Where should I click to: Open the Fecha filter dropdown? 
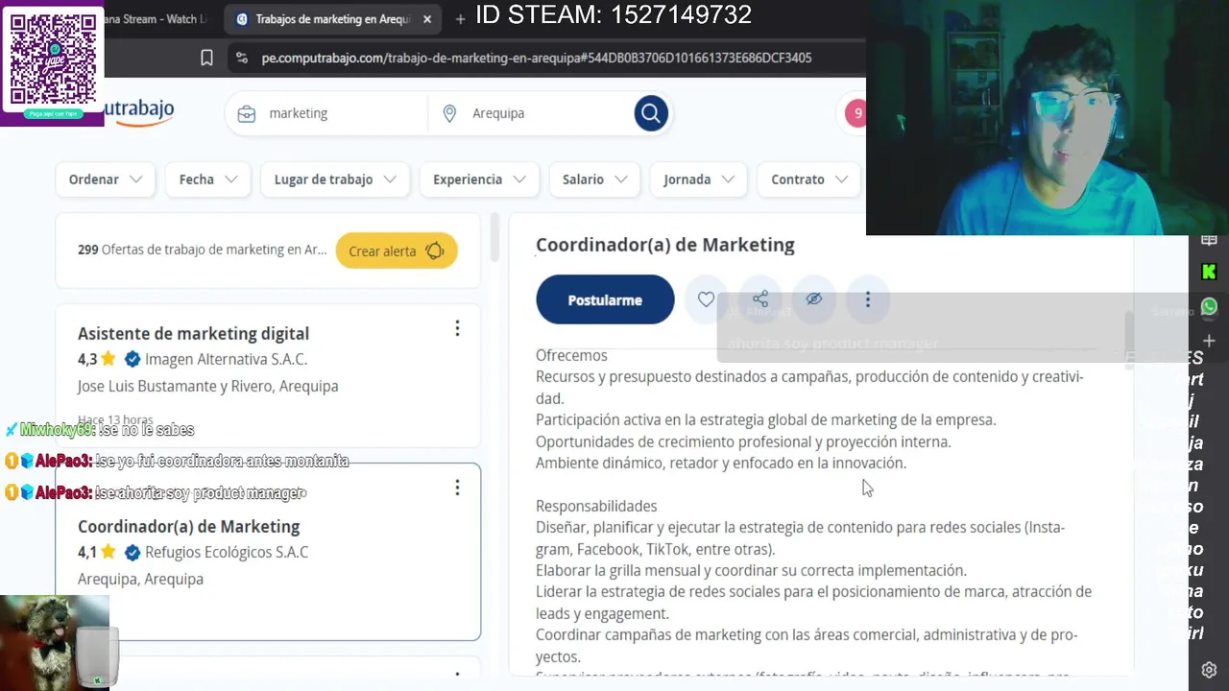pos(207,179)
